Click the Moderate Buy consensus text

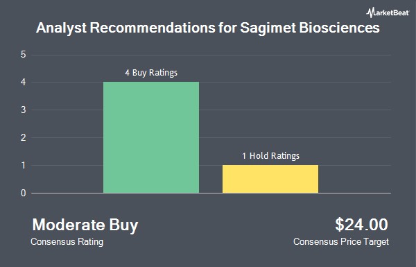(x=85, y=225)
